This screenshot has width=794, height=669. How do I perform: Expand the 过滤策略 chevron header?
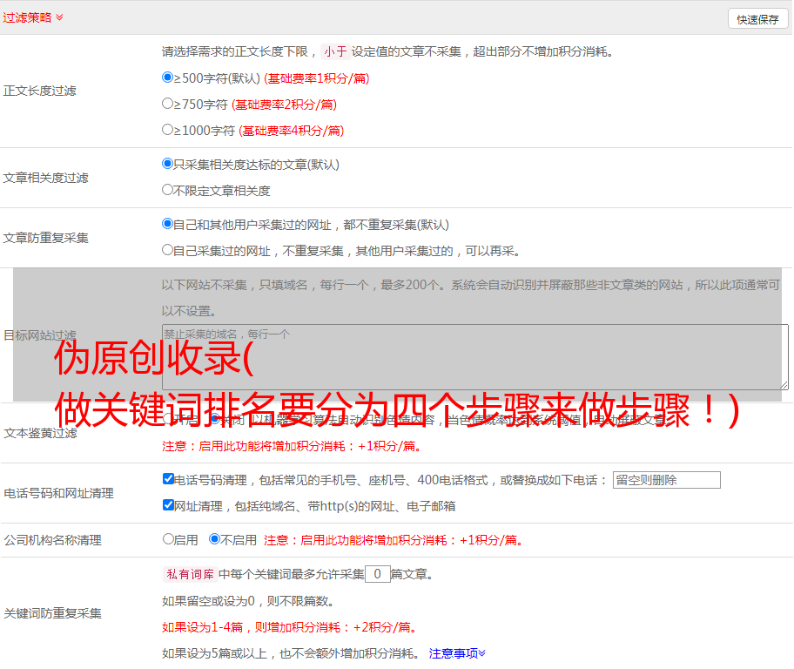[x=59, y=17]
